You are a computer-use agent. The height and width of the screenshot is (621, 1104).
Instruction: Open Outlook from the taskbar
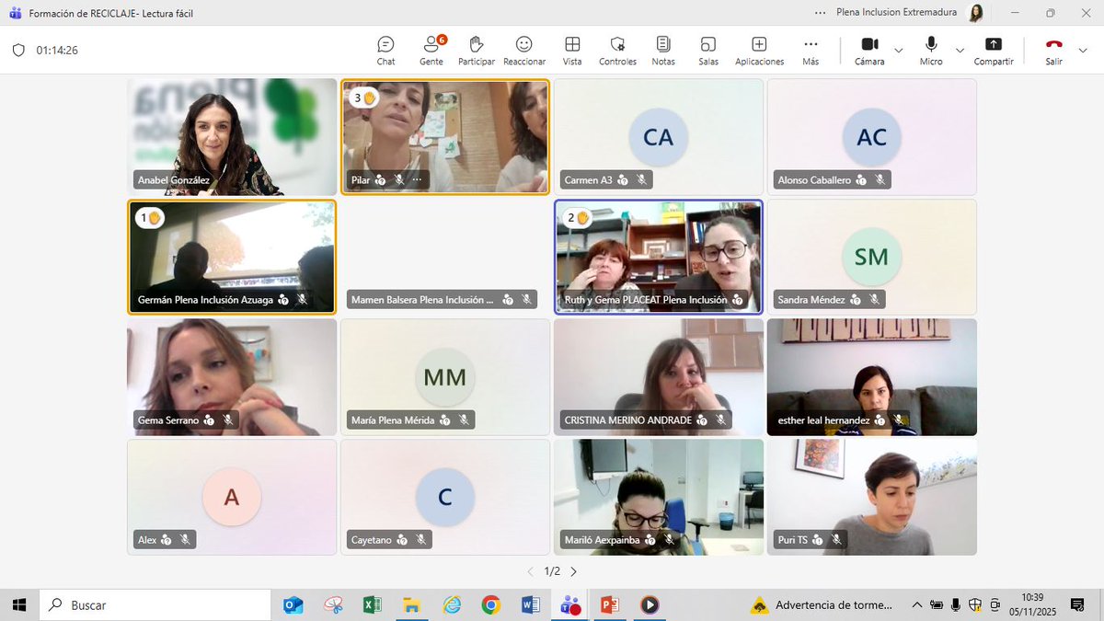(x=293, y=604)
